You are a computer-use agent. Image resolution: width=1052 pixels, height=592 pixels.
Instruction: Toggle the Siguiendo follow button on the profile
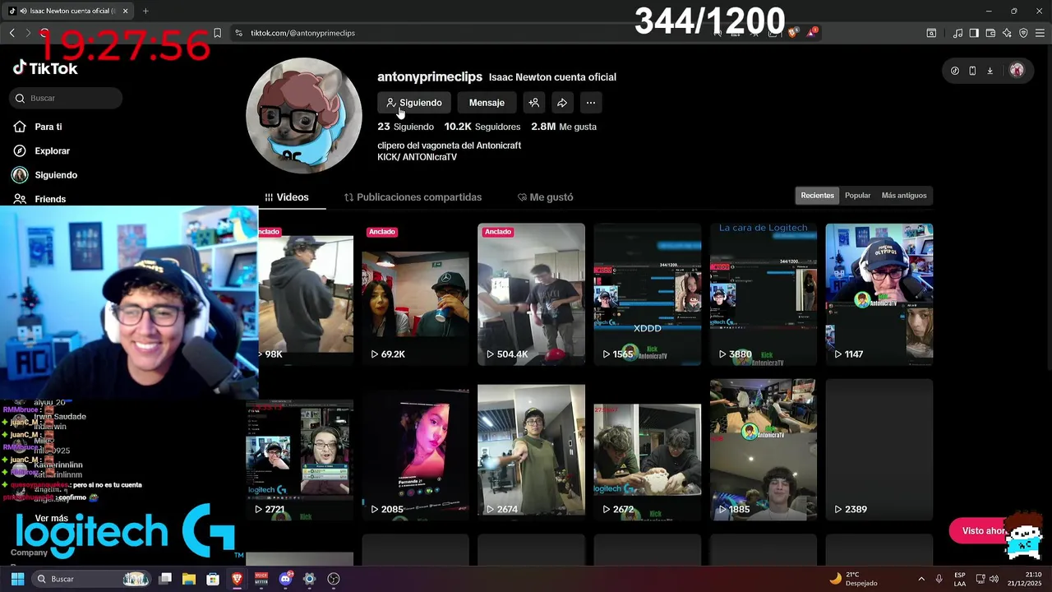click(x=414, y=103)
